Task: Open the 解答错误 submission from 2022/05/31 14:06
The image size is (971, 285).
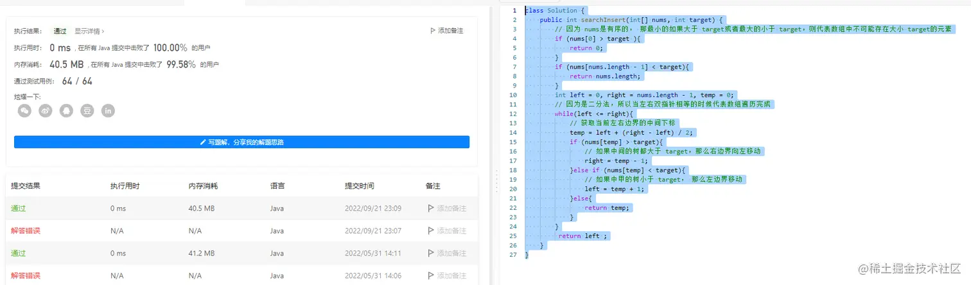Action: [x=26, y=275]
